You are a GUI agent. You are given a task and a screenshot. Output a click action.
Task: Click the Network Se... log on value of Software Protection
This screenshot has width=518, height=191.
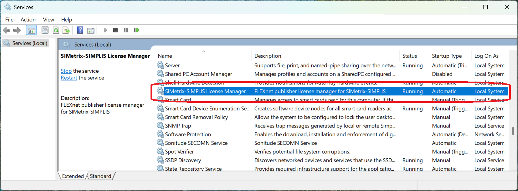click(x=489, y=134)
